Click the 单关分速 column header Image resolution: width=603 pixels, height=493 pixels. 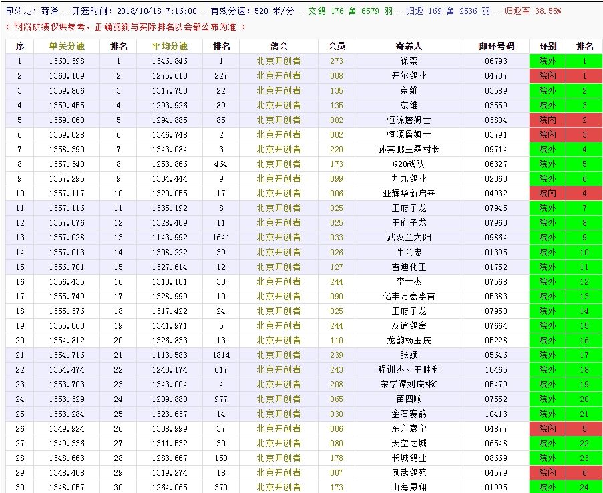(x=67, y=47)
